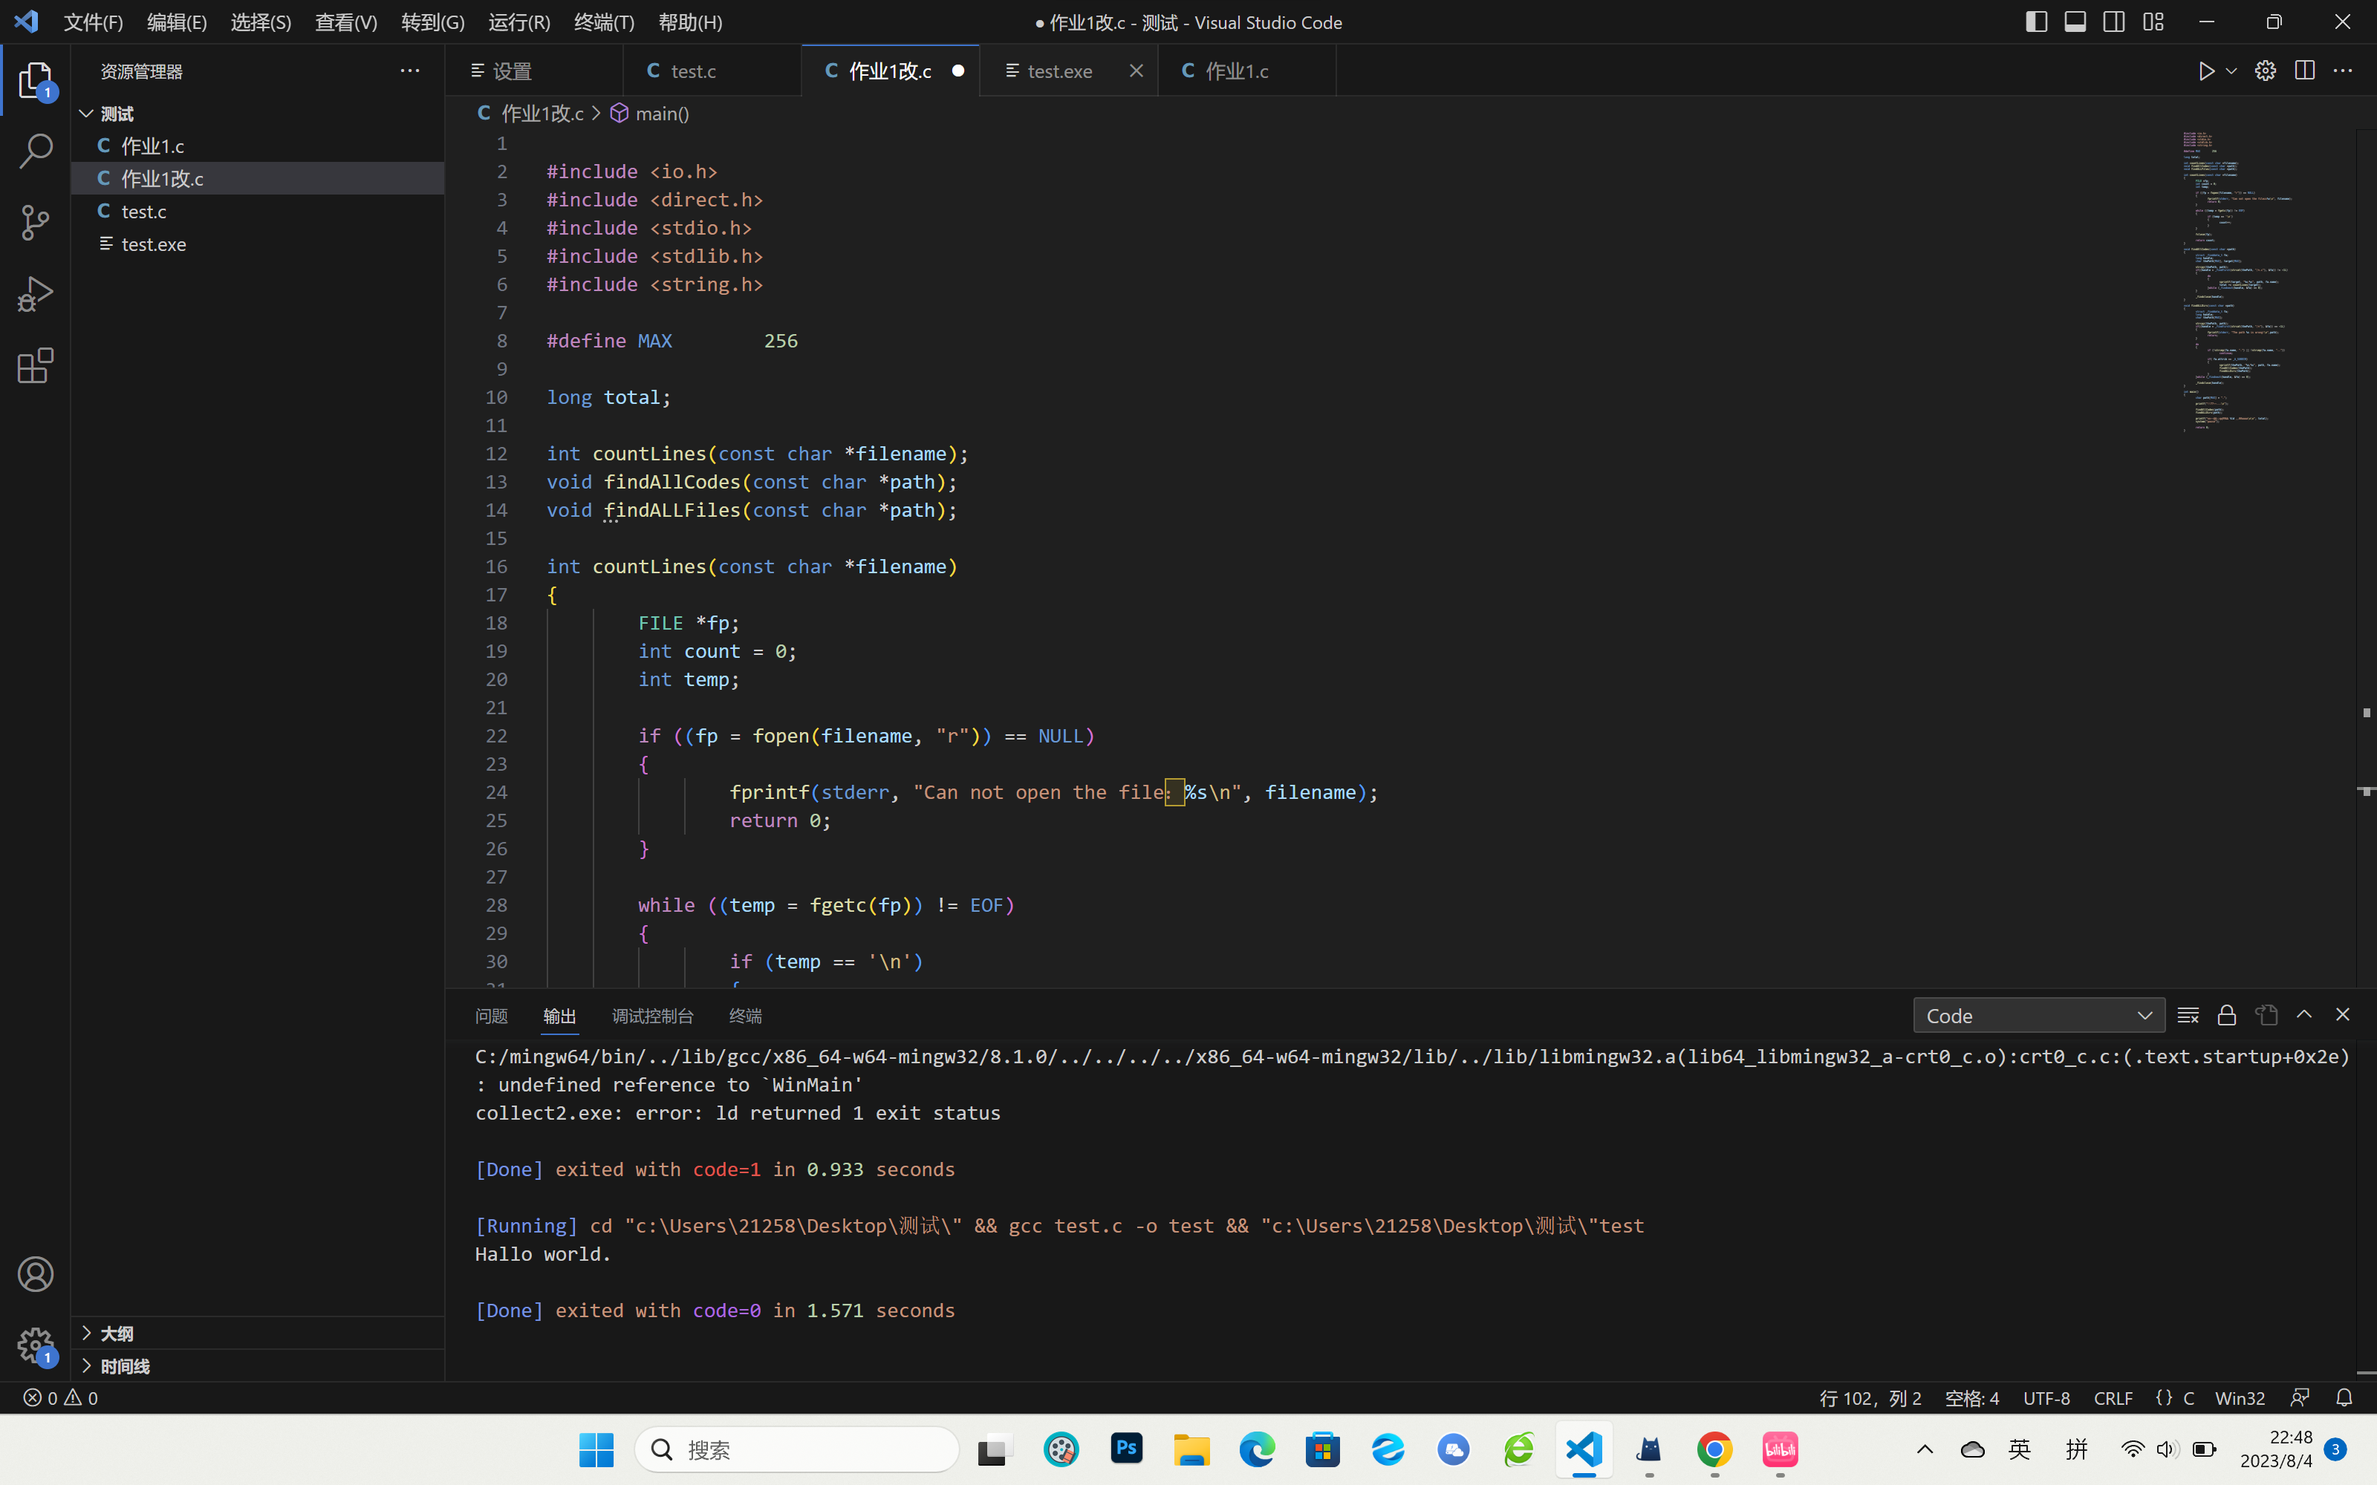Toggle output auto-scroll lock
The height and width of the screenshot is (1485, 2377).
click(x=2227, y=1014)
